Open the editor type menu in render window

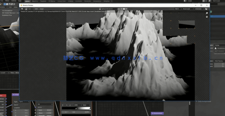click(22, 9)
